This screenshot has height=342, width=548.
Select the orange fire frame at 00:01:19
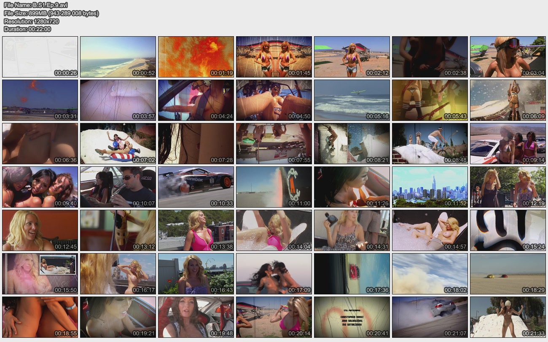(x=196, y=57)
